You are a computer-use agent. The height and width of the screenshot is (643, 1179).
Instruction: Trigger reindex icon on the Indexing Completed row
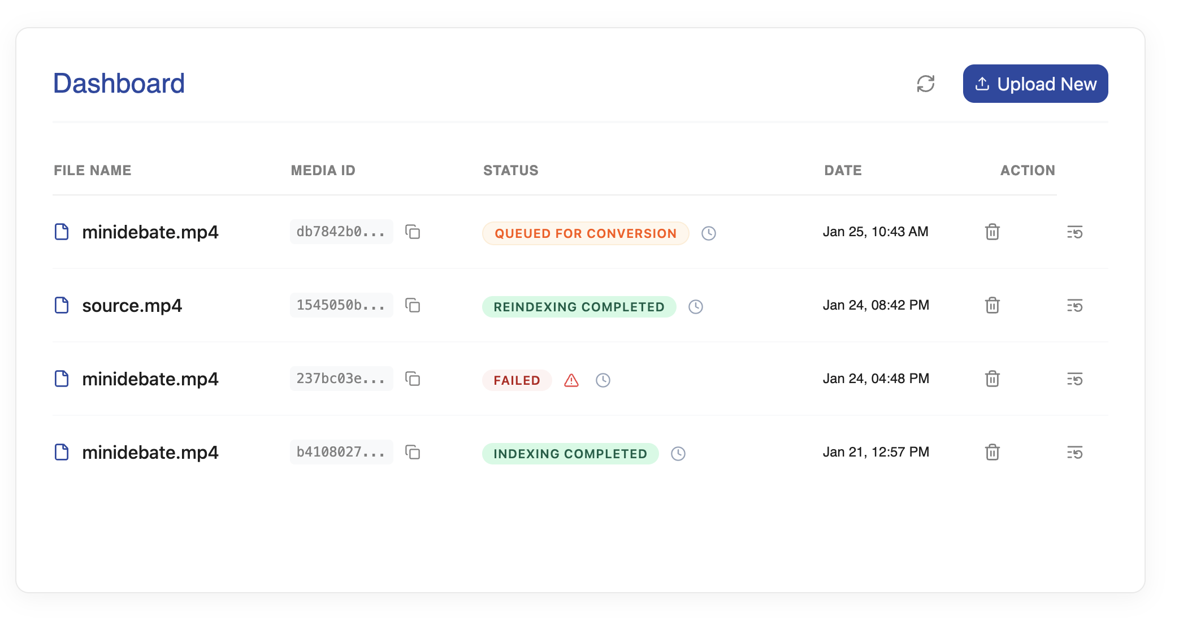pos(1074,452)
